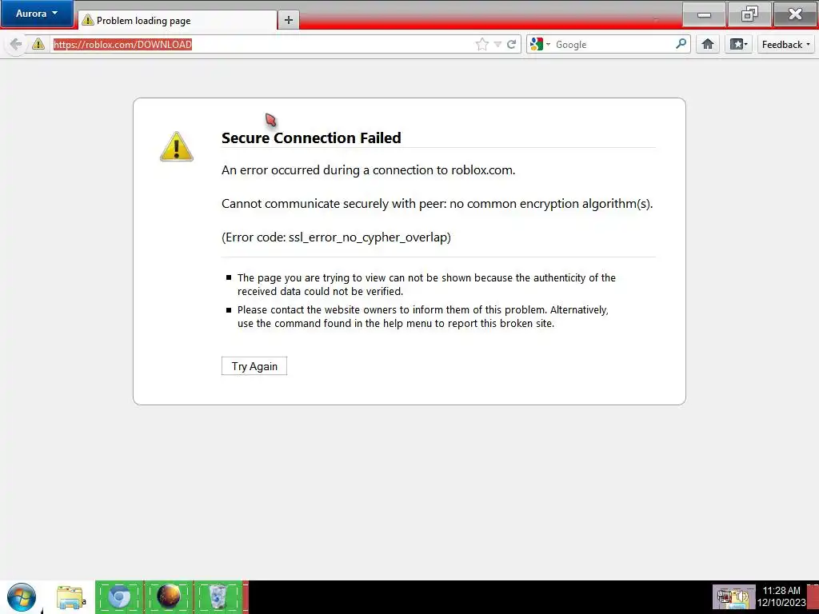Switch to Aurora browser taskbar icon
Image resolution: width=819 pixels, height=614 pixels.
click(x=168, y=596)
